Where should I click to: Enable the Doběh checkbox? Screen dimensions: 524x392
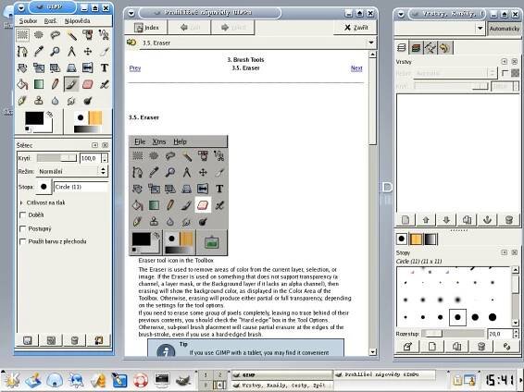23,215
